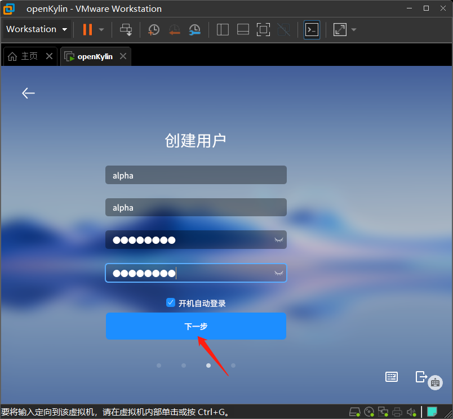453x419 pixels.
Task: Revert to the previous snapshot
Action: pos(174,29)
